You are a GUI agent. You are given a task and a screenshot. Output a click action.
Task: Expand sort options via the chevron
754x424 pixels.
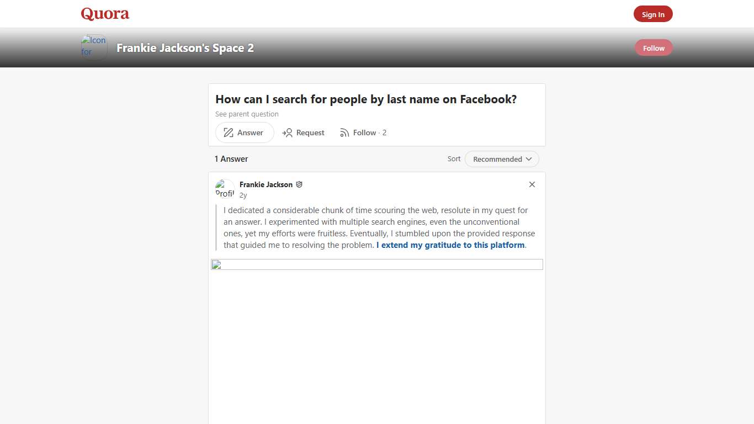[x=529, y=159]
